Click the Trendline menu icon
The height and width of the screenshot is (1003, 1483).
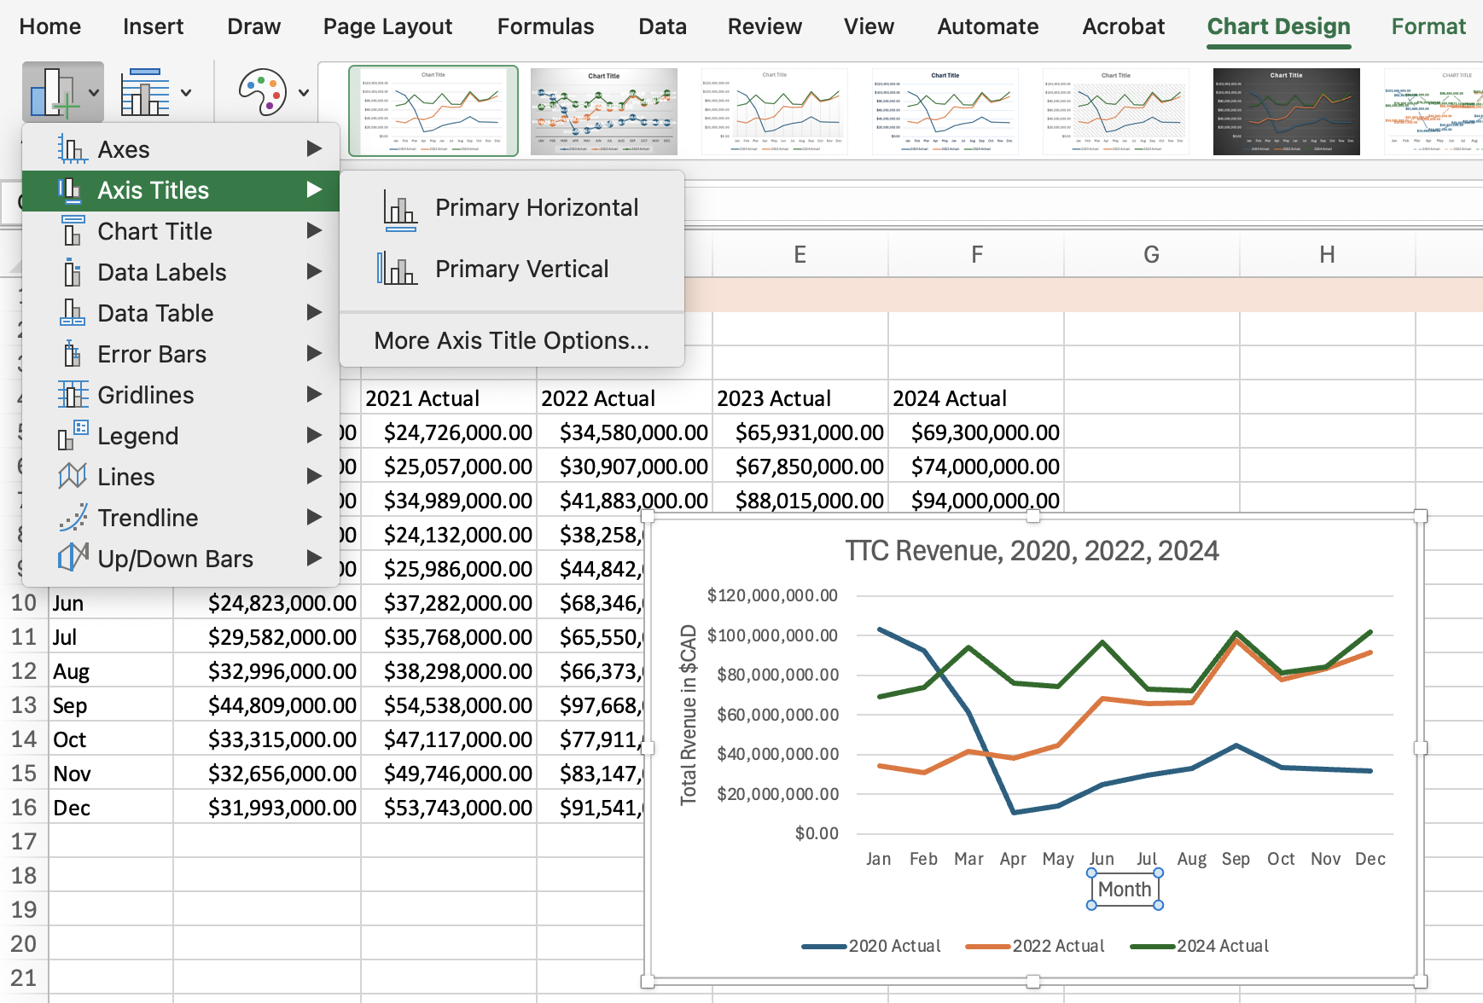tap(73, 518)
